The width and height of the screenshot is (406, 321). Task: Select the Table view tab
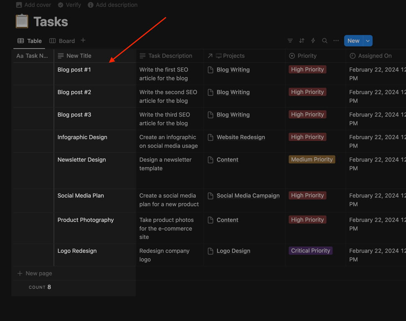click(x=30, y=41)
